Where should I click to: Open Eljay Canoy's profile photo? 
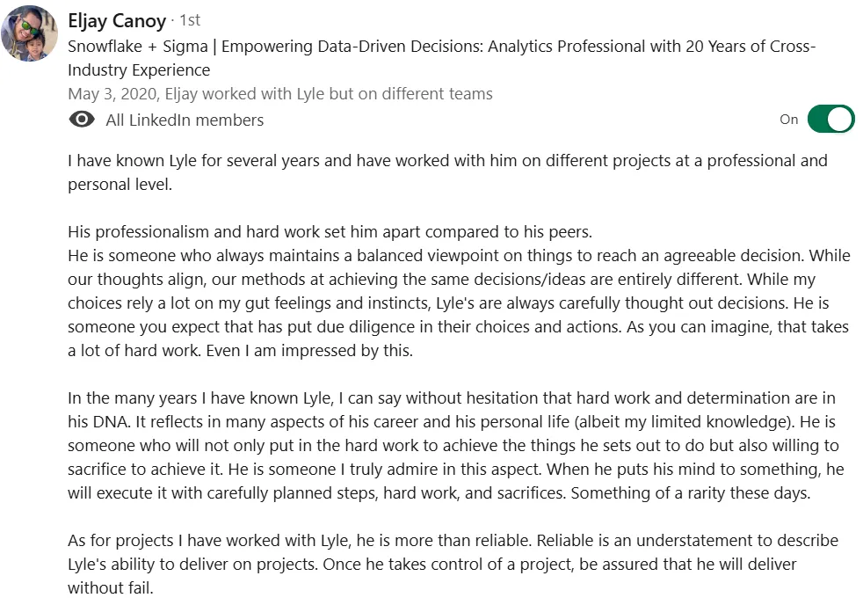[x=30, y=33]
